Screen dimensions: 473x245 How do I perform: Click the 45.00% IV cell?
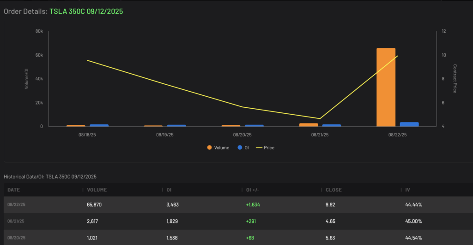click(413, 221)
